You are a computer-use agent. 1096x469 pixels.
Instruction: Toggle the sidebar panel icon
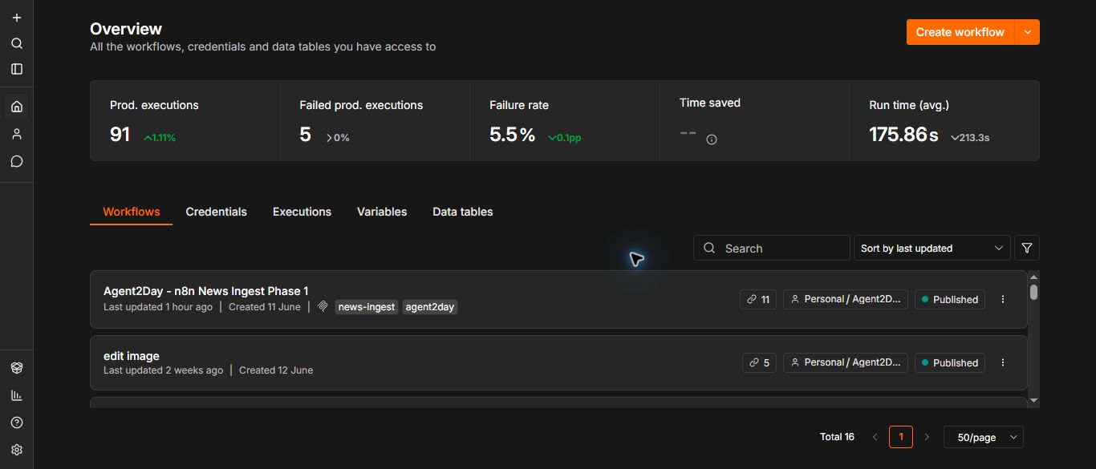17,69
